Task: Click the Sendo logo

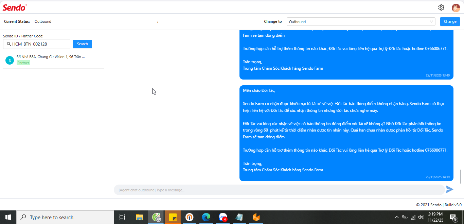Action: click(x=15, y=7)
